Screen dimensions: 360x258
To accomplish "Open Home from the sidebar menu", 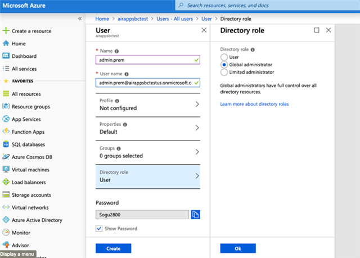I will click(19, 44).
